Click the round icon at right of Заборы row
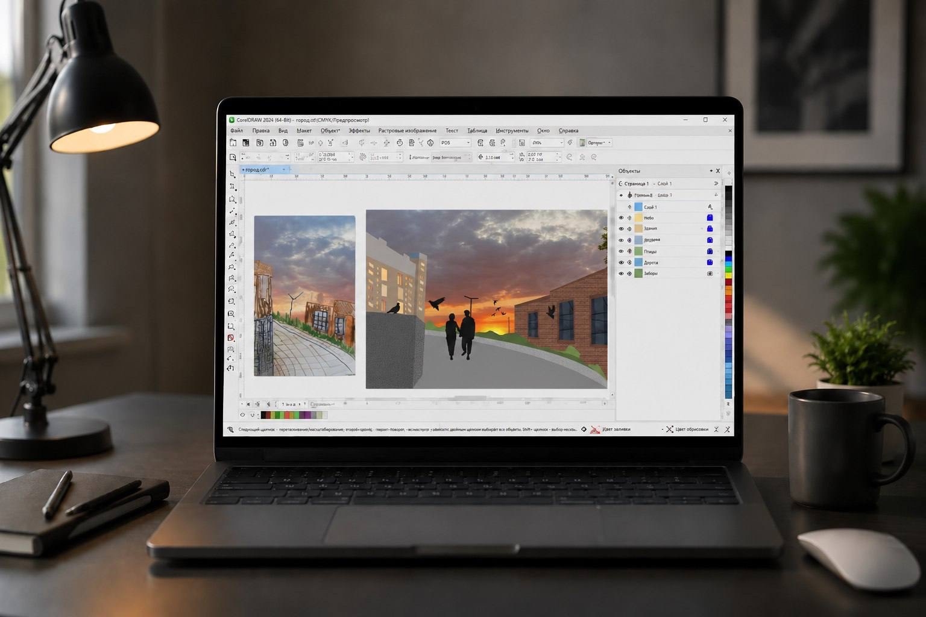This screenshot has width=926, height=617. [710, 274]
